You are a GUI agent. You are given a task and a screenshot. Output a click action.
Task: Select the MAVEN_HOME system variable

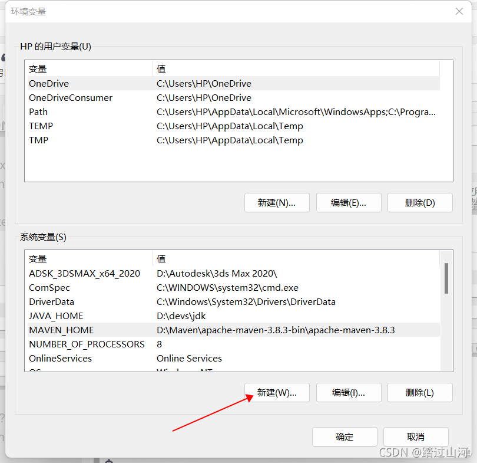234,330
